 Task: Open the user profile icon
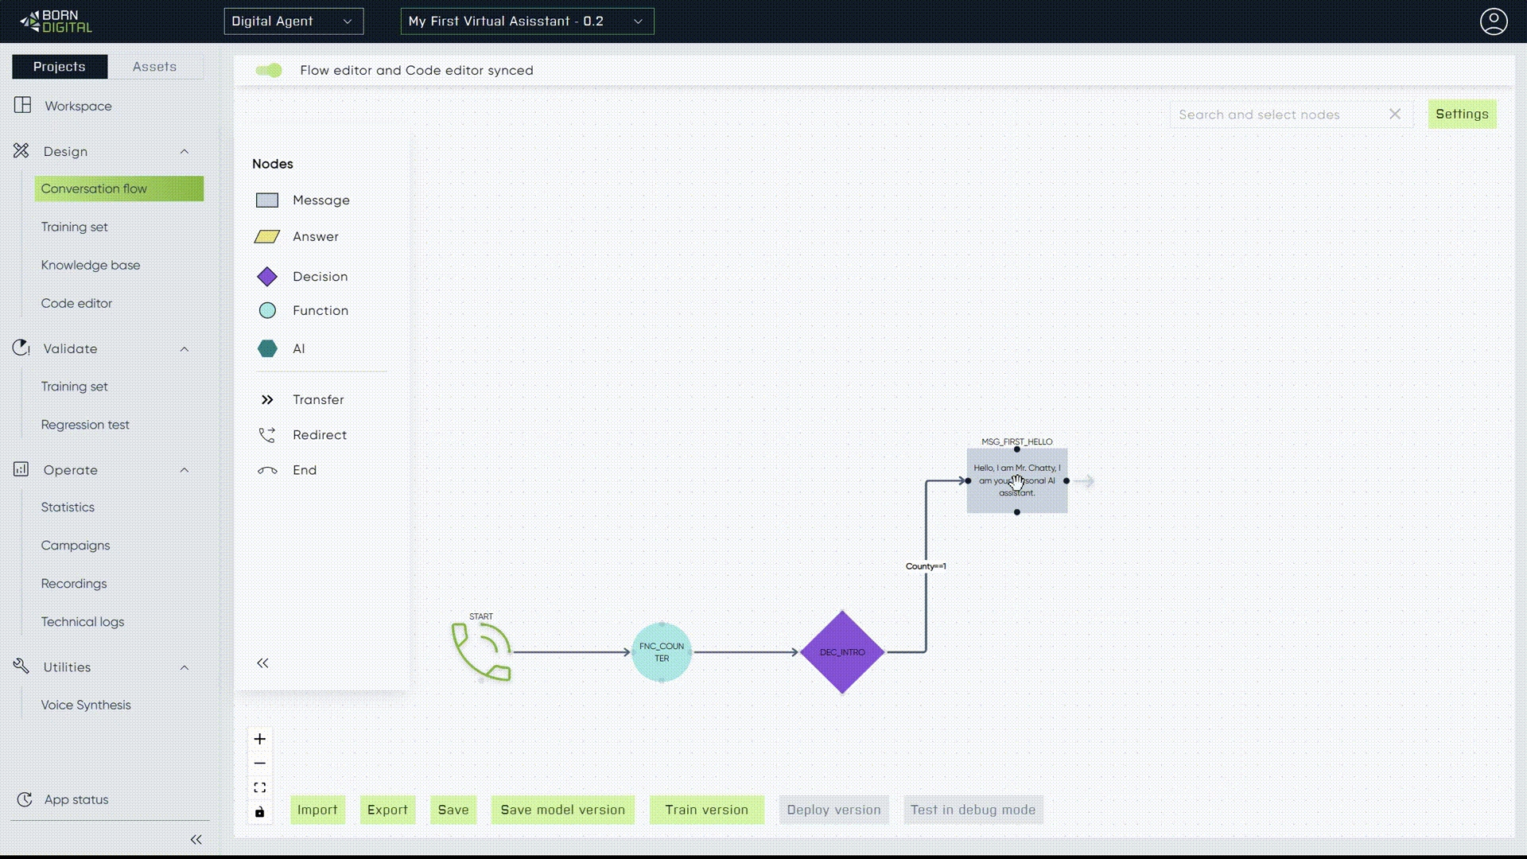[1493, 21]
